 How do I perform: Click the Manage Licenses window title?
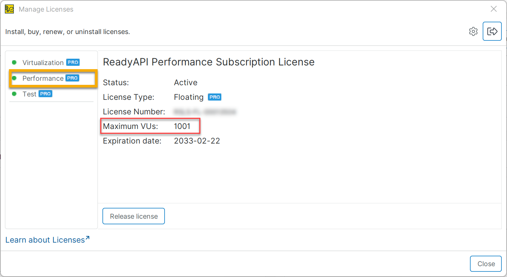46,9
